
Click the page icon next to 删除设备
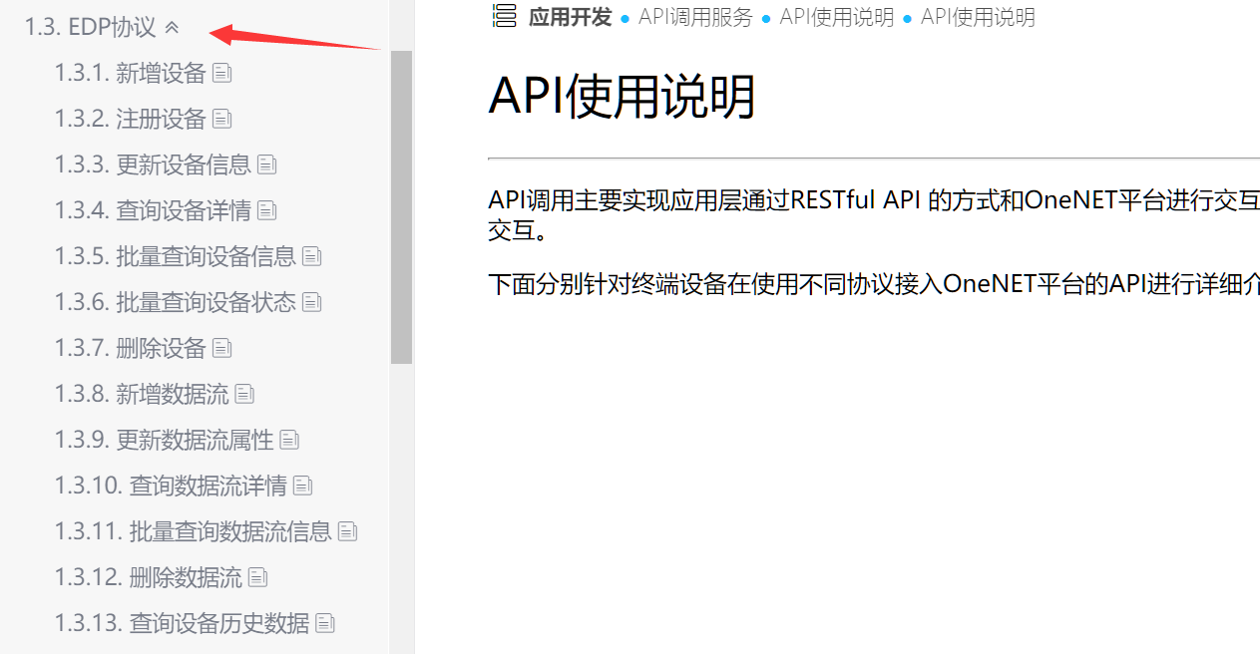pyautogui.click(x=220, y=347)
